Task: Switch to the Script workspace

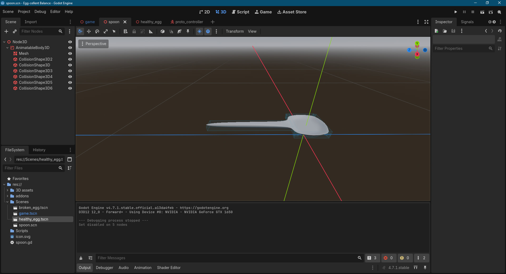Action: click(240, 12)
